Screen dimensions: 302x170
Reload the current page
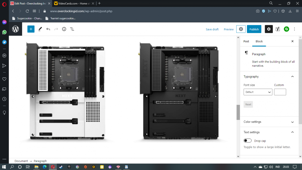click(27, 11)
